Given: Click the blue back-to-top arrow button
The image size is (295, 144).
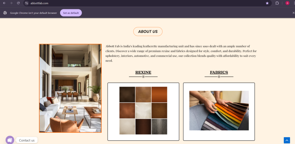Looking at the screenshot, I should pyautogui.click(x=287, y=140).
